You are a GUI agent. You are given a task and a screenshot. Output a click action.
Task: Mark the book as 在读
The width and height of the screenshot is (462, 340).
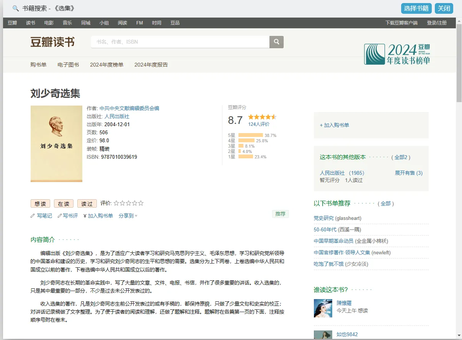[64, 203]
